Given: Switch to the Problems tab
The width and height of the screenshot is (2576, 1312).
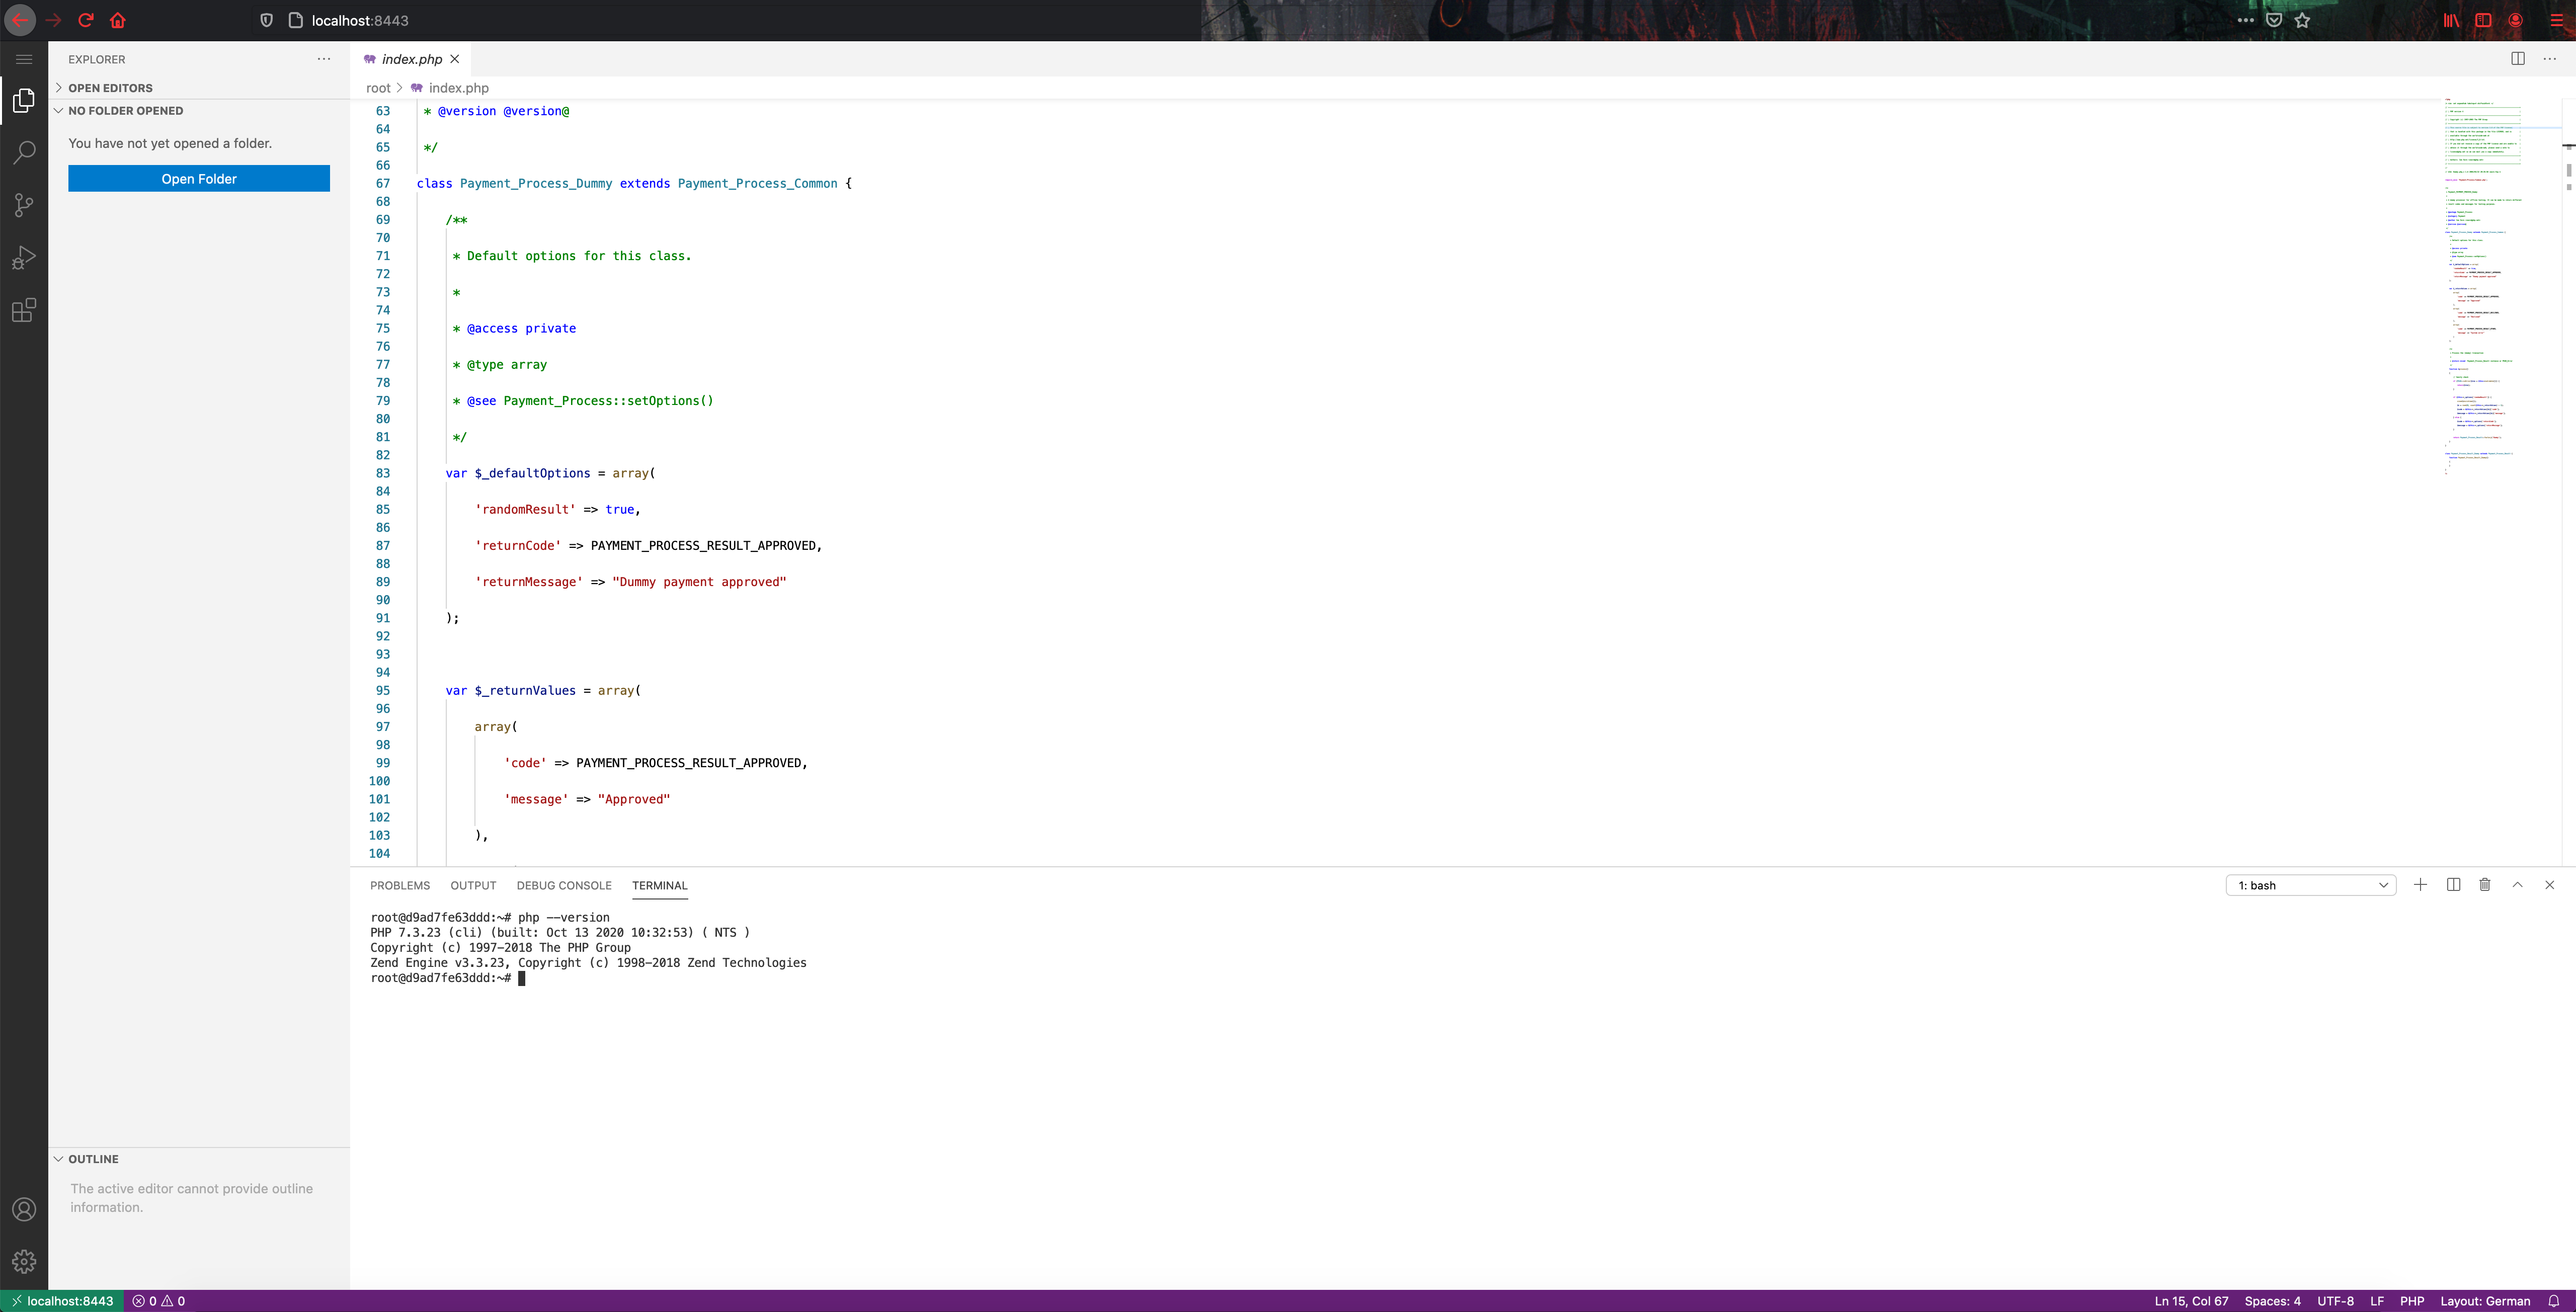Looking at the screenshot, I should tap(400, 885).
